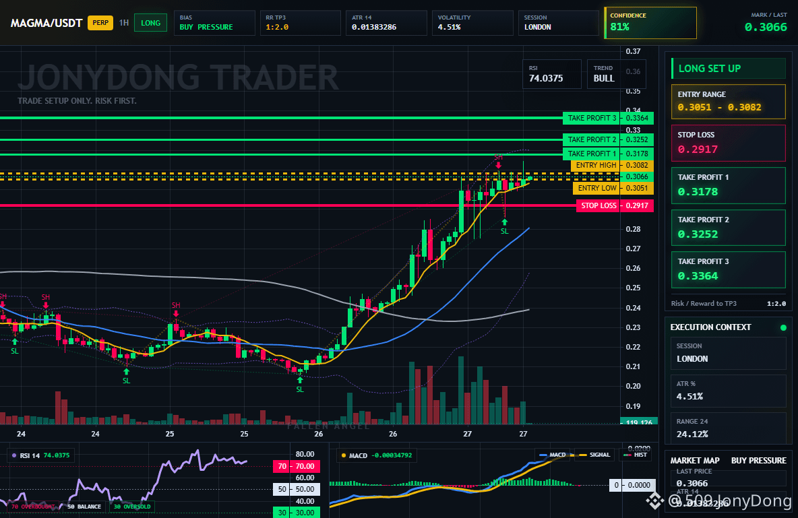
Task: Click the Take Profit 1 0.3178 panel card
Action: pyautogui.click(x=729, y=186)
